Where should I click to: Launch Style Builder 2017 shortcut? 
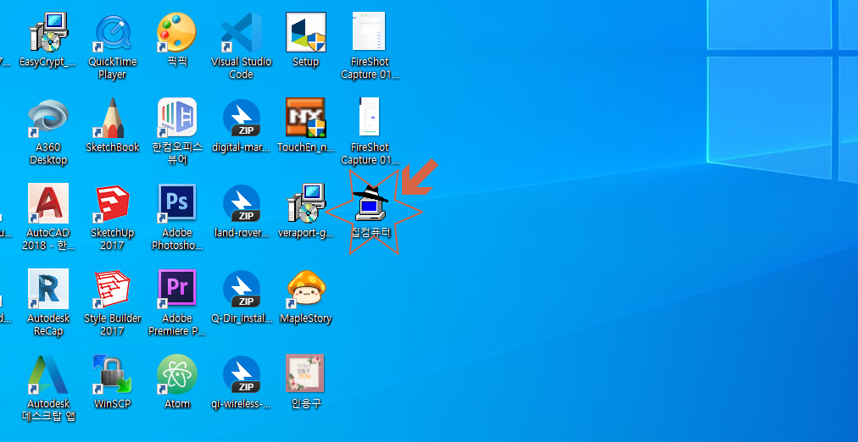coord(112,289)
